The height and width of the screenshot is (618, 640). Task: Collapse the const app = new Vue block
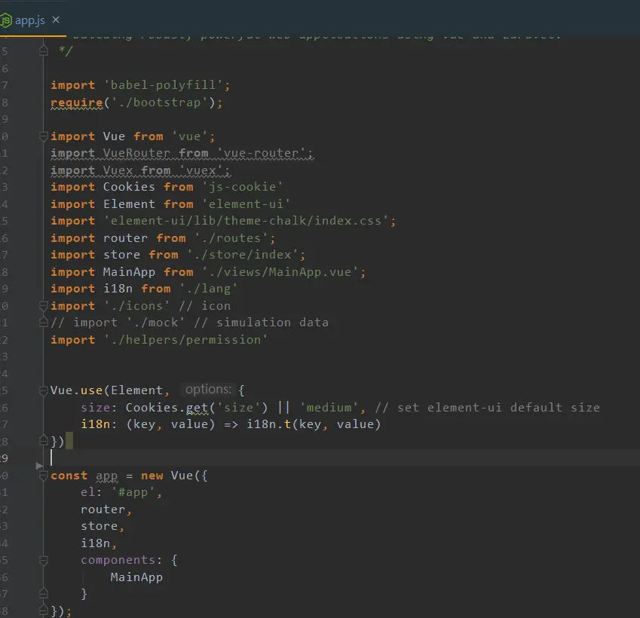tap(44, 476)
